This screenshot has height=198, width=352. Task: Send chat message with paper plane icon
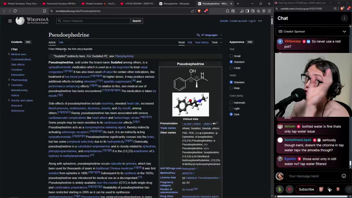pyautogui.click(x=348, y=189)
